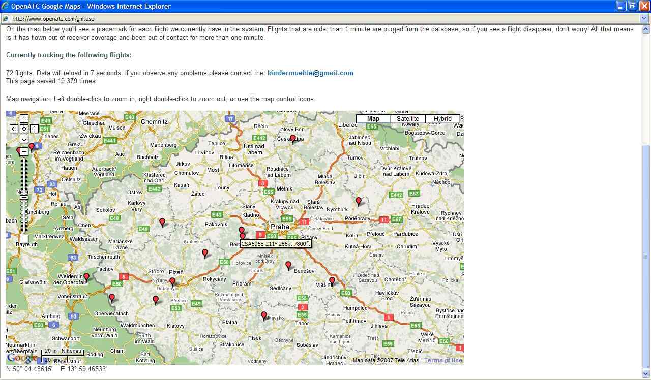
Task: Select the flight marker at Benešov
Action: point(288,265)
